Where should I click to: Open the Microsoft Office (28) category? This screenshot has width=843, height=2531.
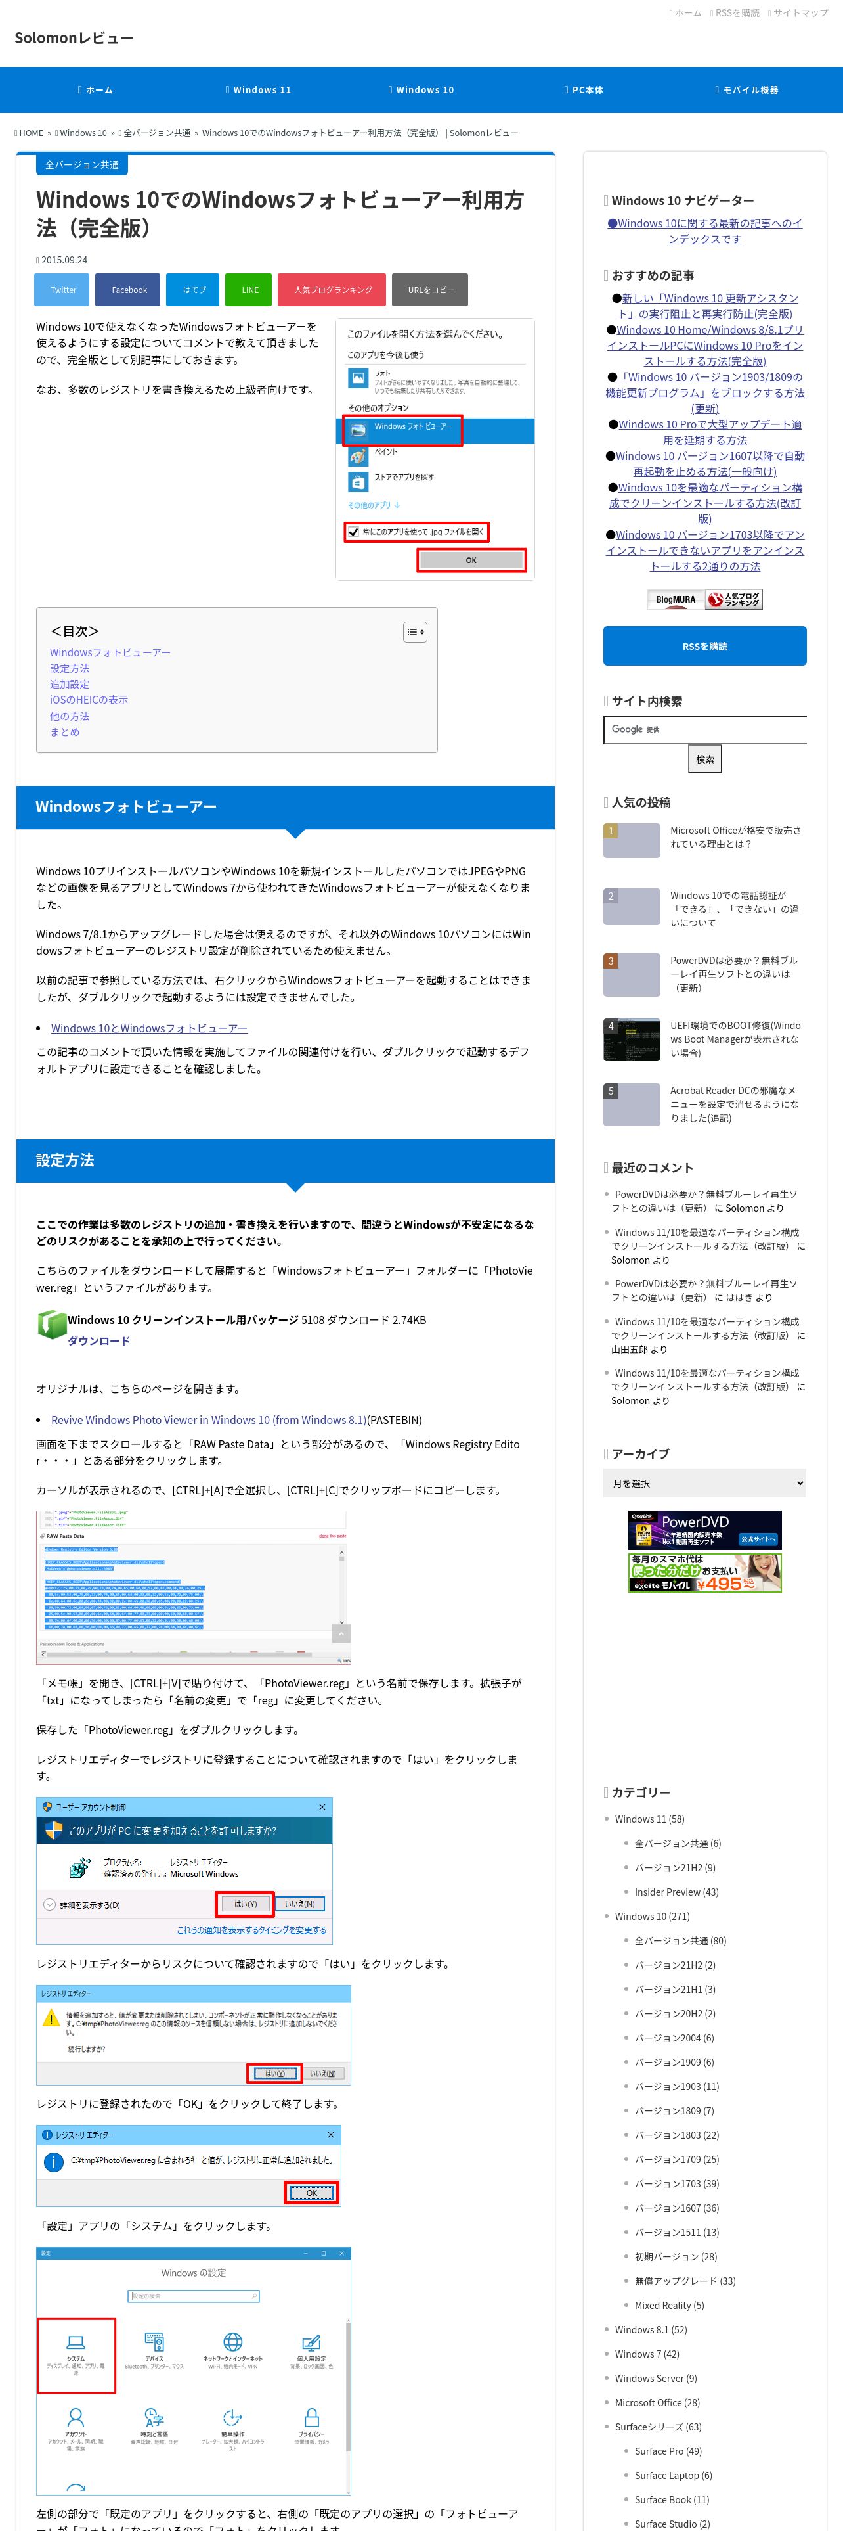(657, 2402)
